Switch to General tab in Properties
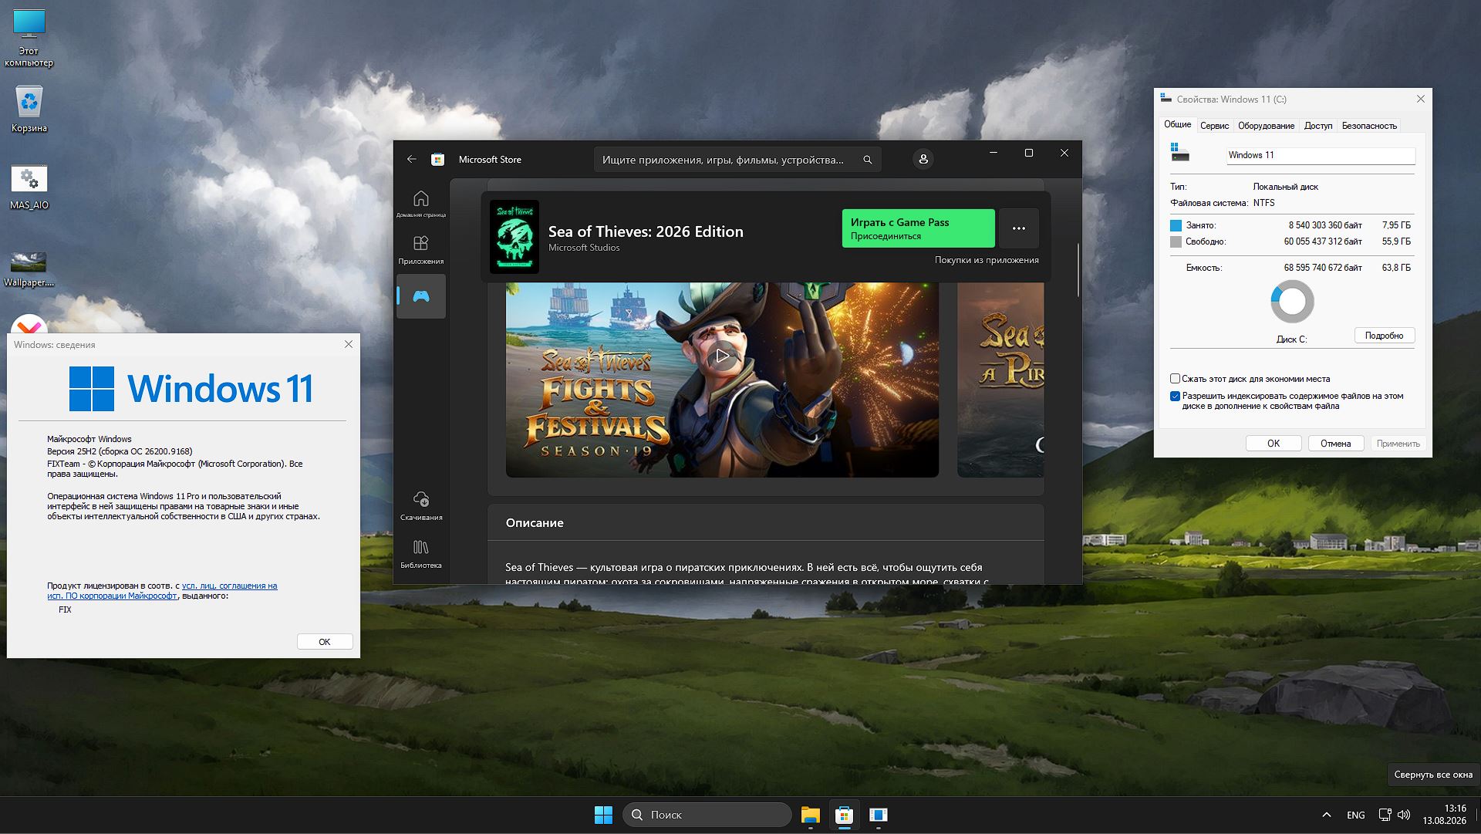Image resolution: width=1481 pixels, height=834 pixels. pos(1177,124)
